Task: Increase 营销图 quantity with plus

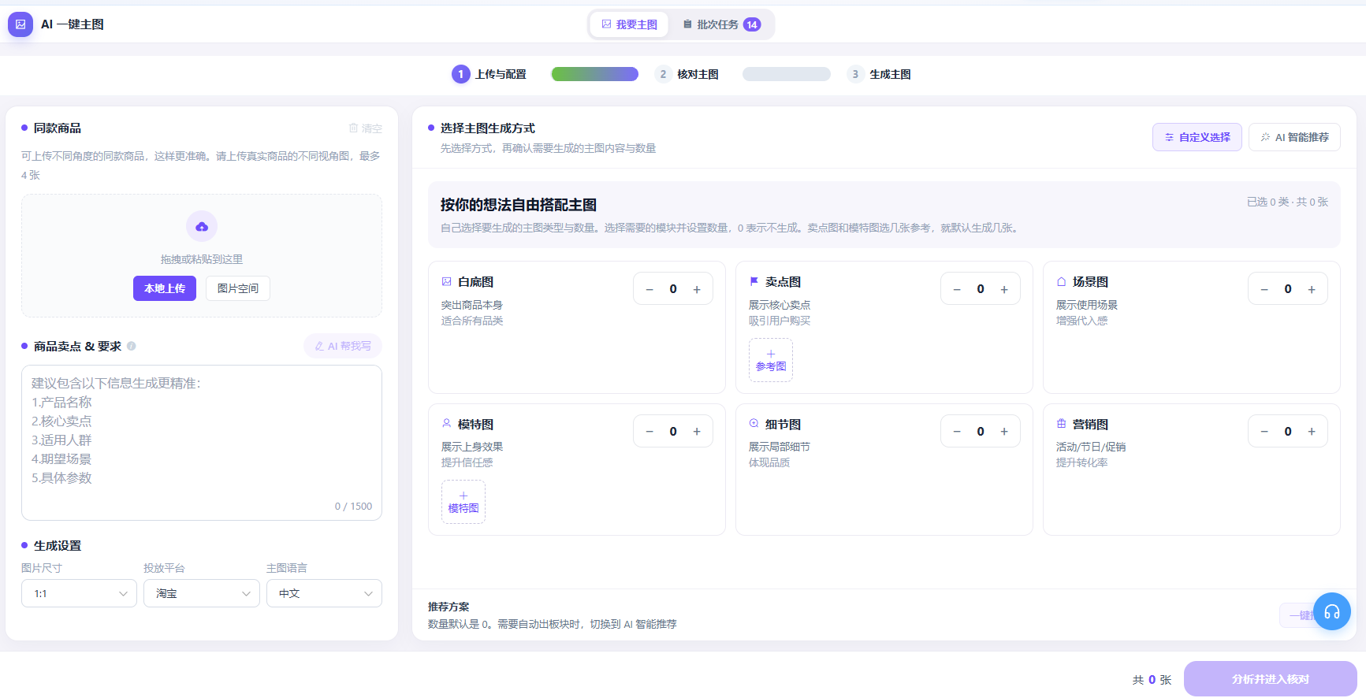Action: (1312, 431)
